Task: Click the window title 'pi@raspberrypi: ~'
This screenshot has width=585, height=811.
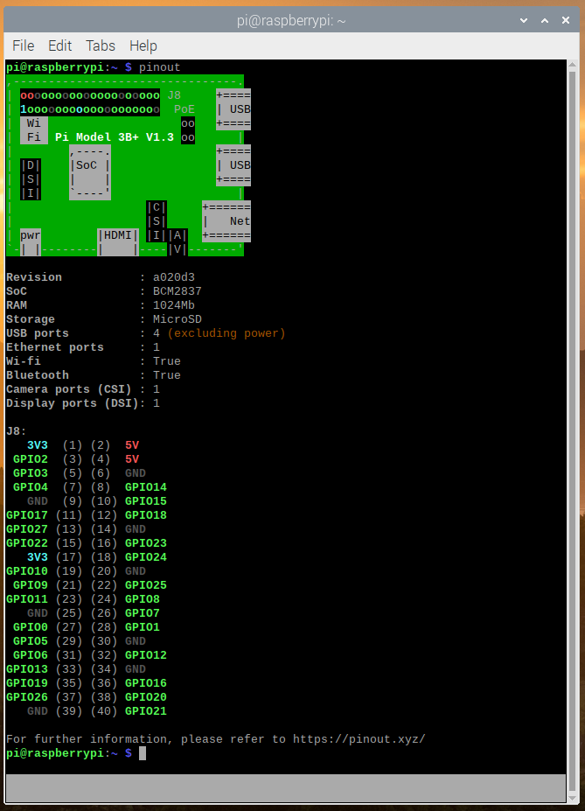Action: coord(291,21)
